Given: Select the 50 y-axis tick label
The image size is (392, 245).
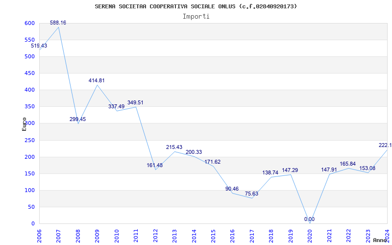Looking at the screenshot, I should (x=31, y=207).
